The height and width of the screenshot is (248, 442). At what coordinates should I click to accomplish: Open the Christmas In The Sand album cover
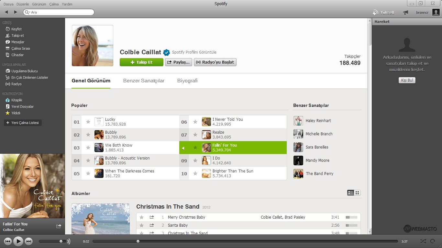click(100, 219)
